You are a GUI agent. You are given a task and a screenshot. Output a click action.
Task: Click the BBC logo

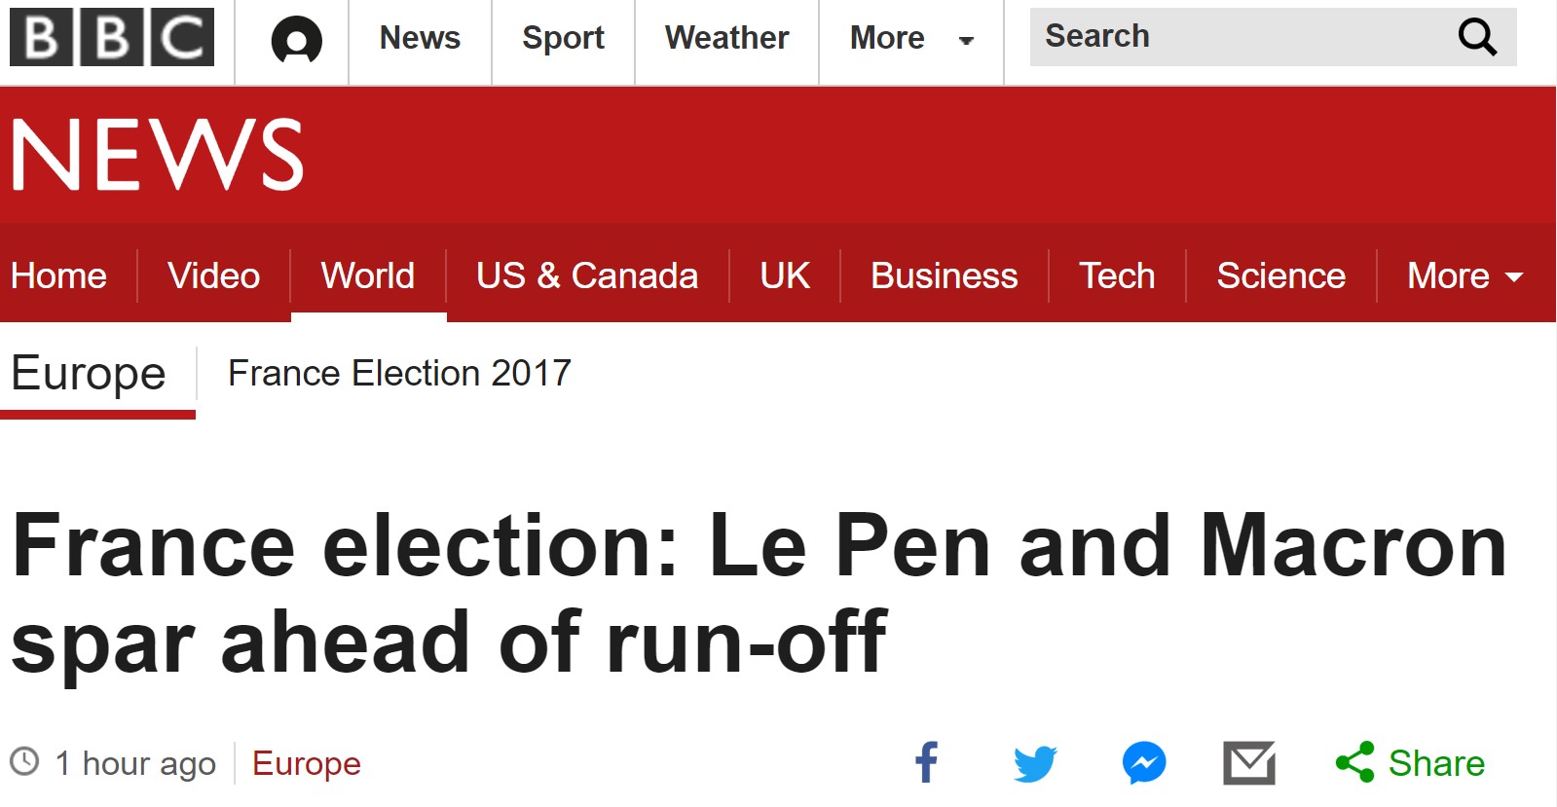coord(112,38)
